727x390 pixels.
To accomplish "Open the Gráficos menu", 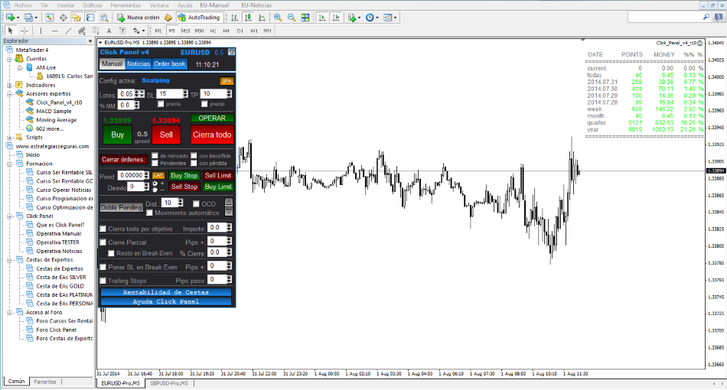I will (x=93, y=5).
